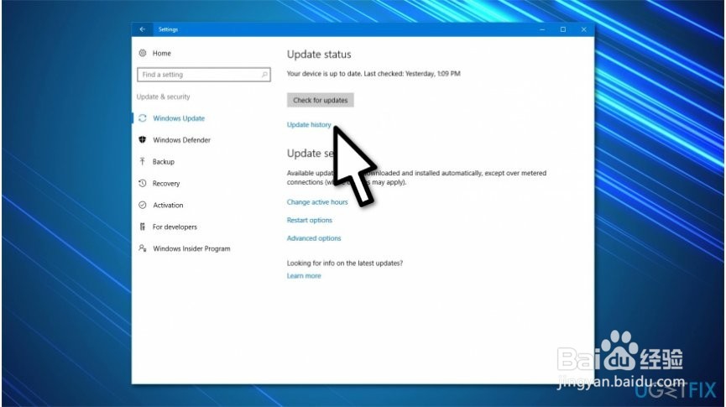Go to Windows Defender settings

point(181,140)
